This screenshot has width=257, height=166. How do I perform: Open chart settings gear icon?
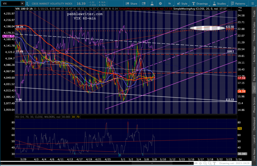coord(161,4)
